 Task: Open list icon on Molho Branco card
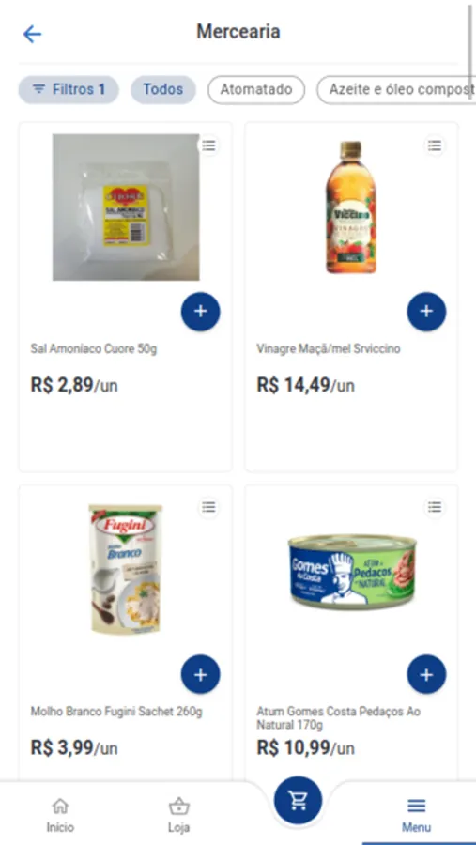click(x=208, y=507)
